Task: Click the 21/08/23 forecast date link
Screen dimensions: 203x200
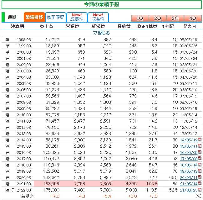Action: (189, 190)
